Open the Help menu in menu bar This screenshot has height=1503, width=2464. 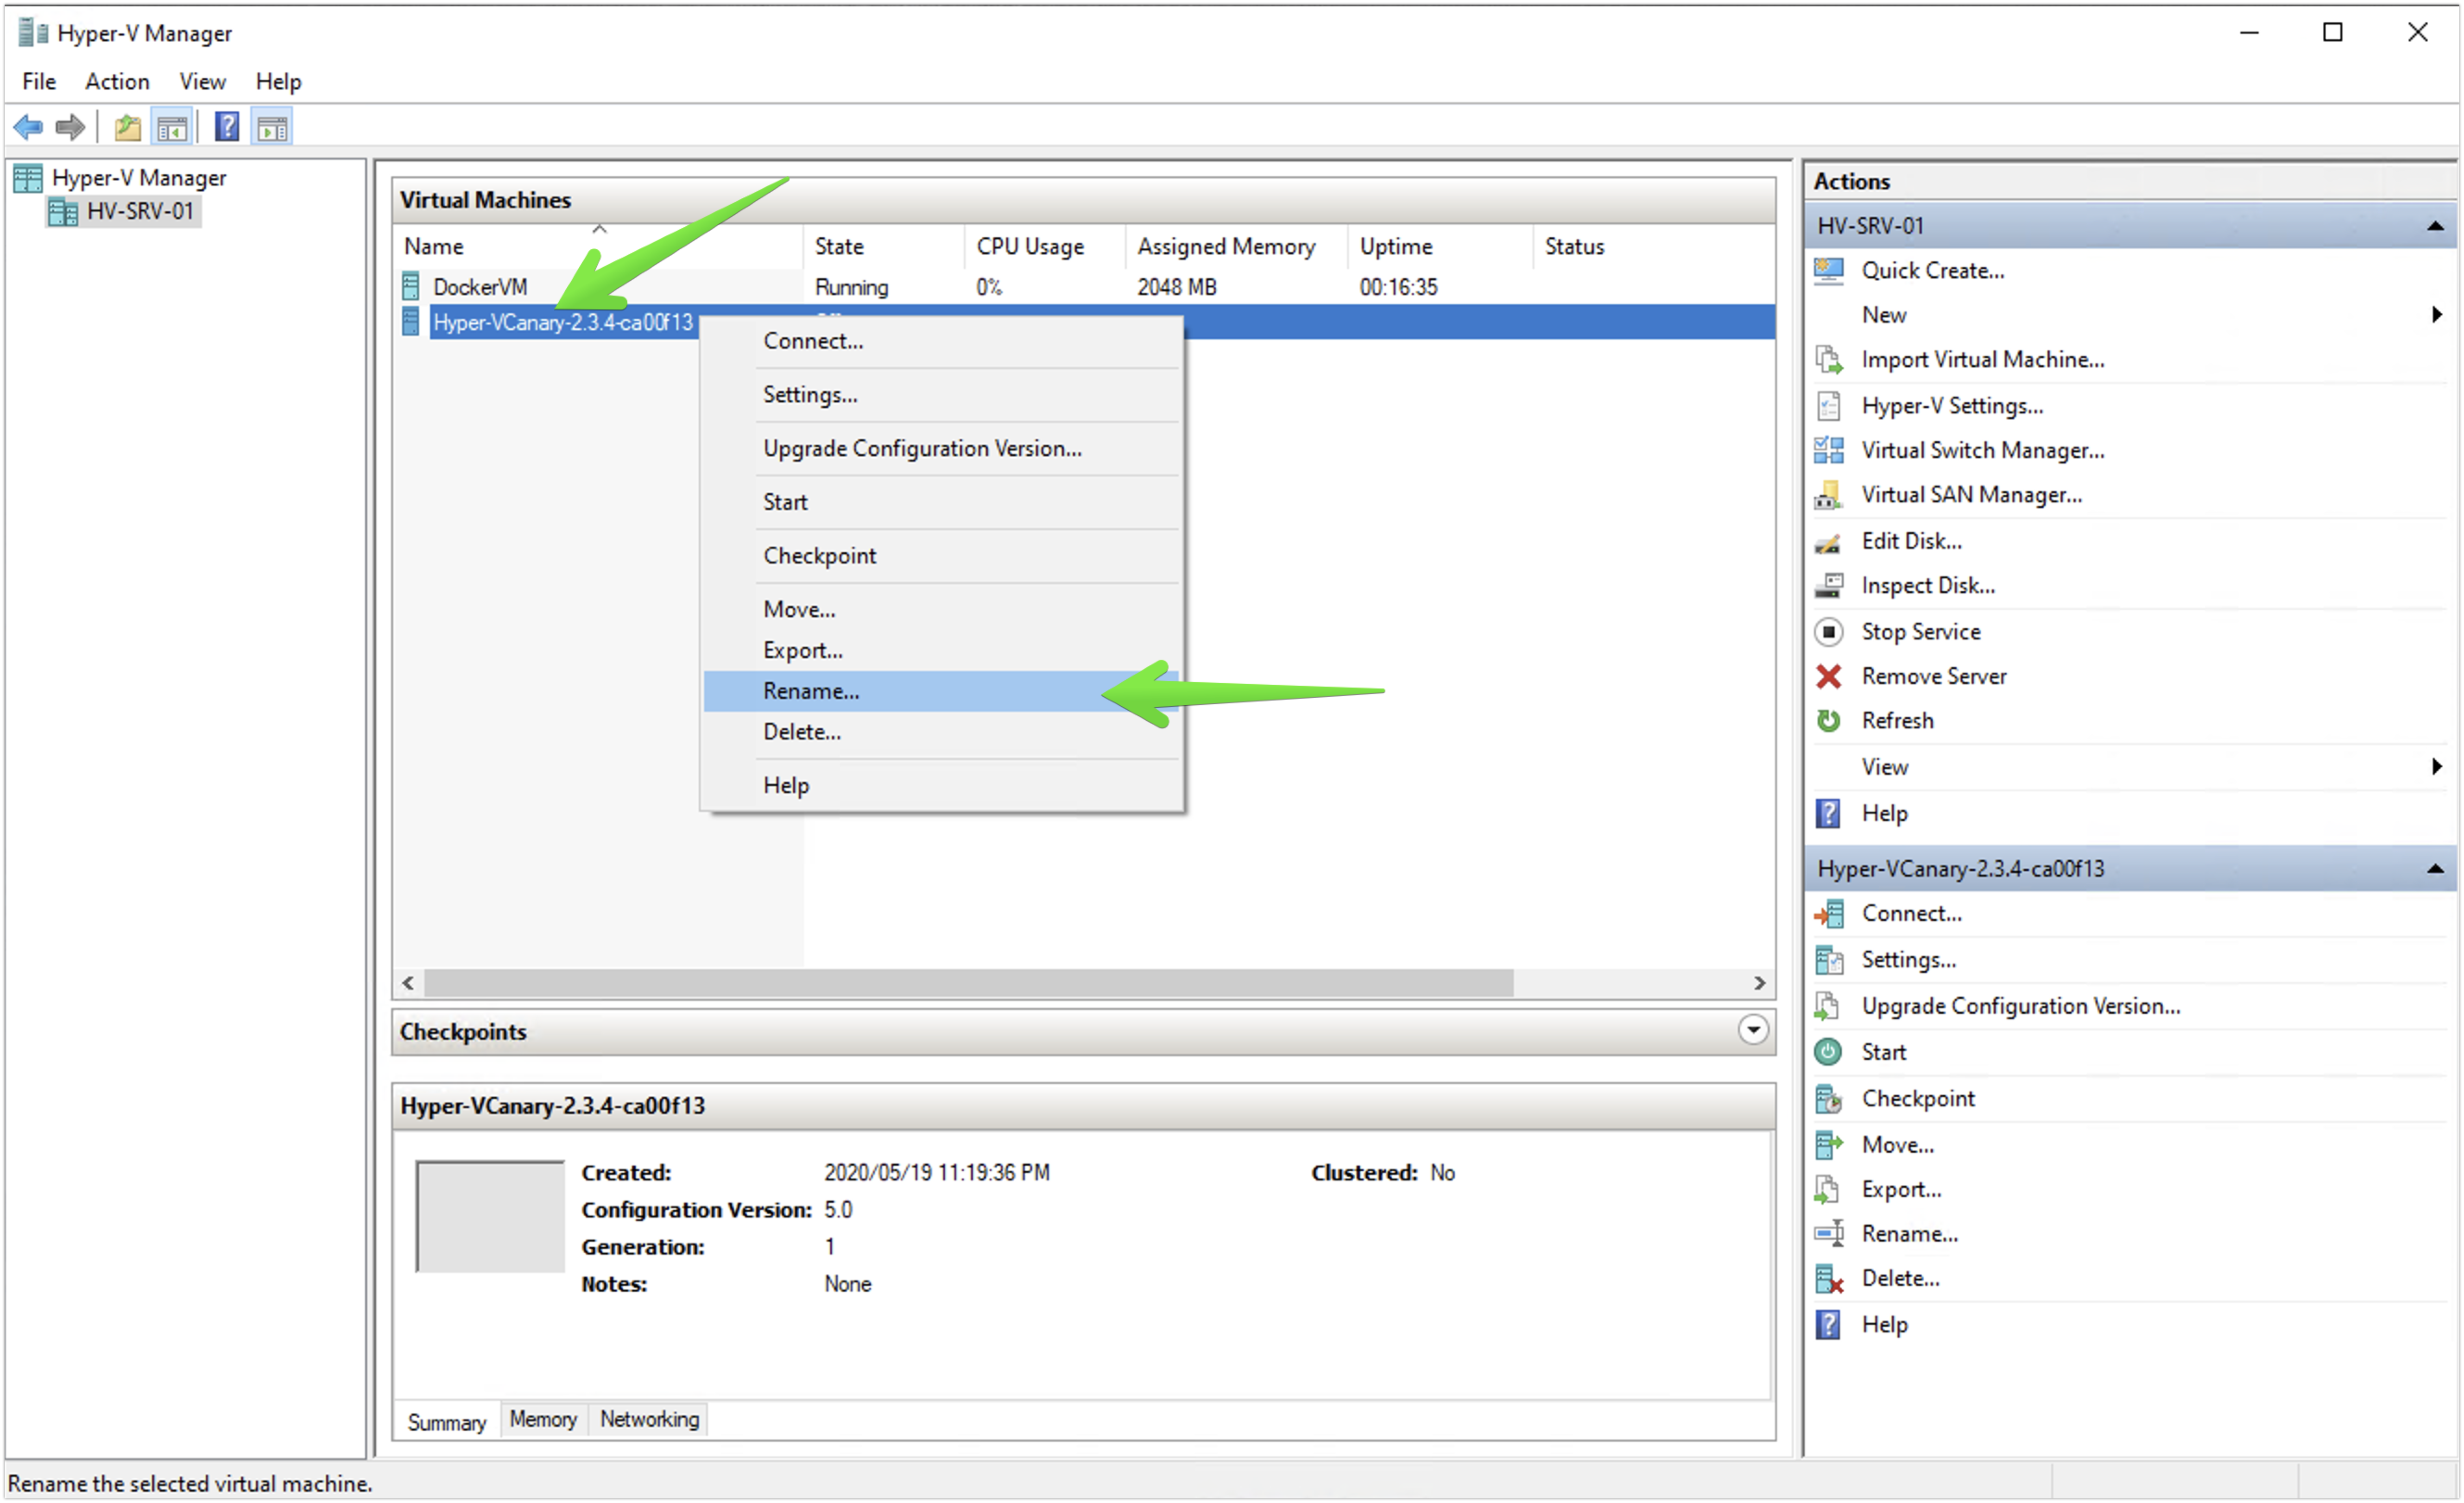[278, 81]
